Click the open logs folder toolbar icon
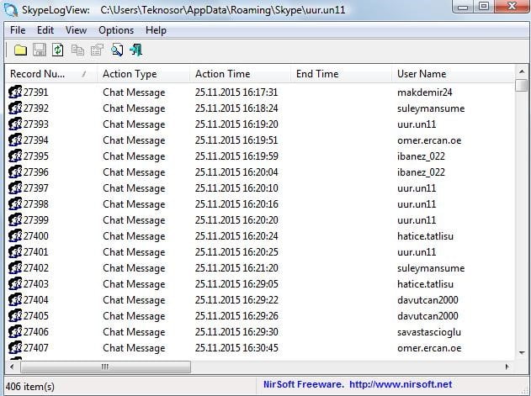This screenshot has height=396, width=531. click(x=20, y=50)
